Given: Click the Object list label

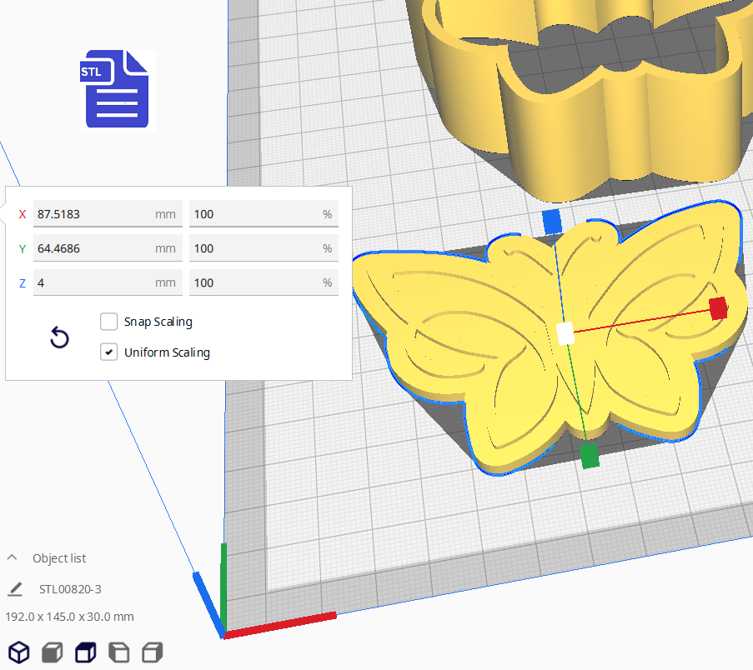Looking at the screenshot, I should coord(58,557).
